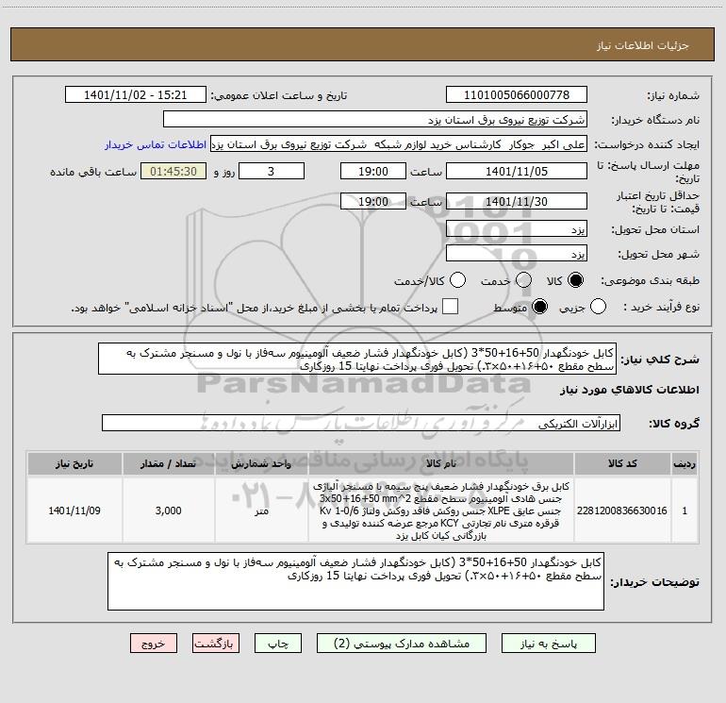Click the ردیف column header
Image resolution: width=726 pixels, height=703 pixels.
coord(685,463)
